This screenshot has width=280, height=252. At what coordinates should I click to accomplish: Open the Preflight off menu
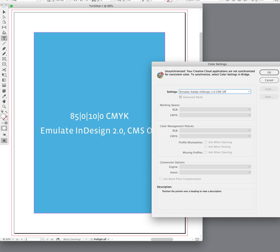click(101, 239)
